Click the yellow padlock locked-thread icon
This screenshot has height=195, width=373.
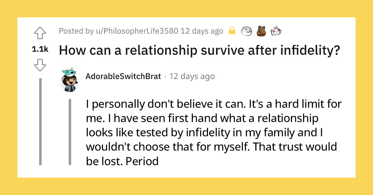pyautogui.click(x=232, y=31)
